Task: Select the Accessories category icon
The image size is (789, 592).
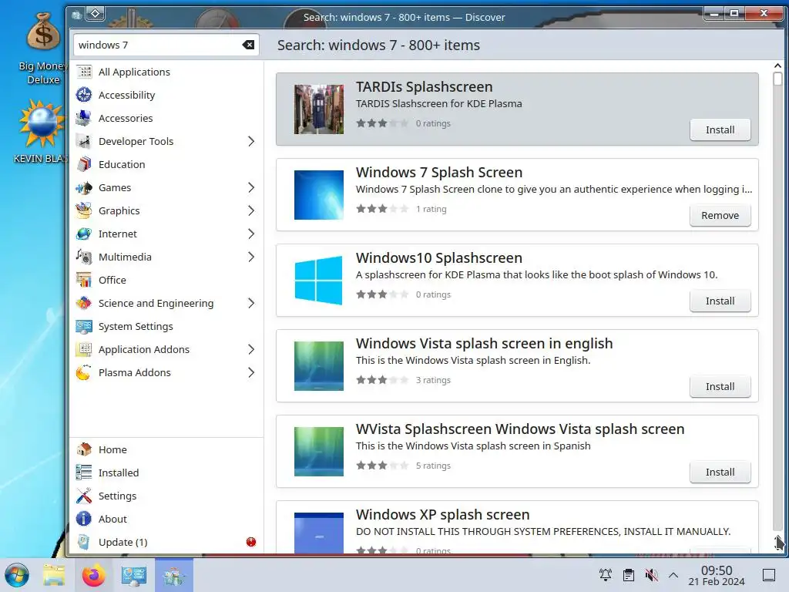Action: point(84,118)
